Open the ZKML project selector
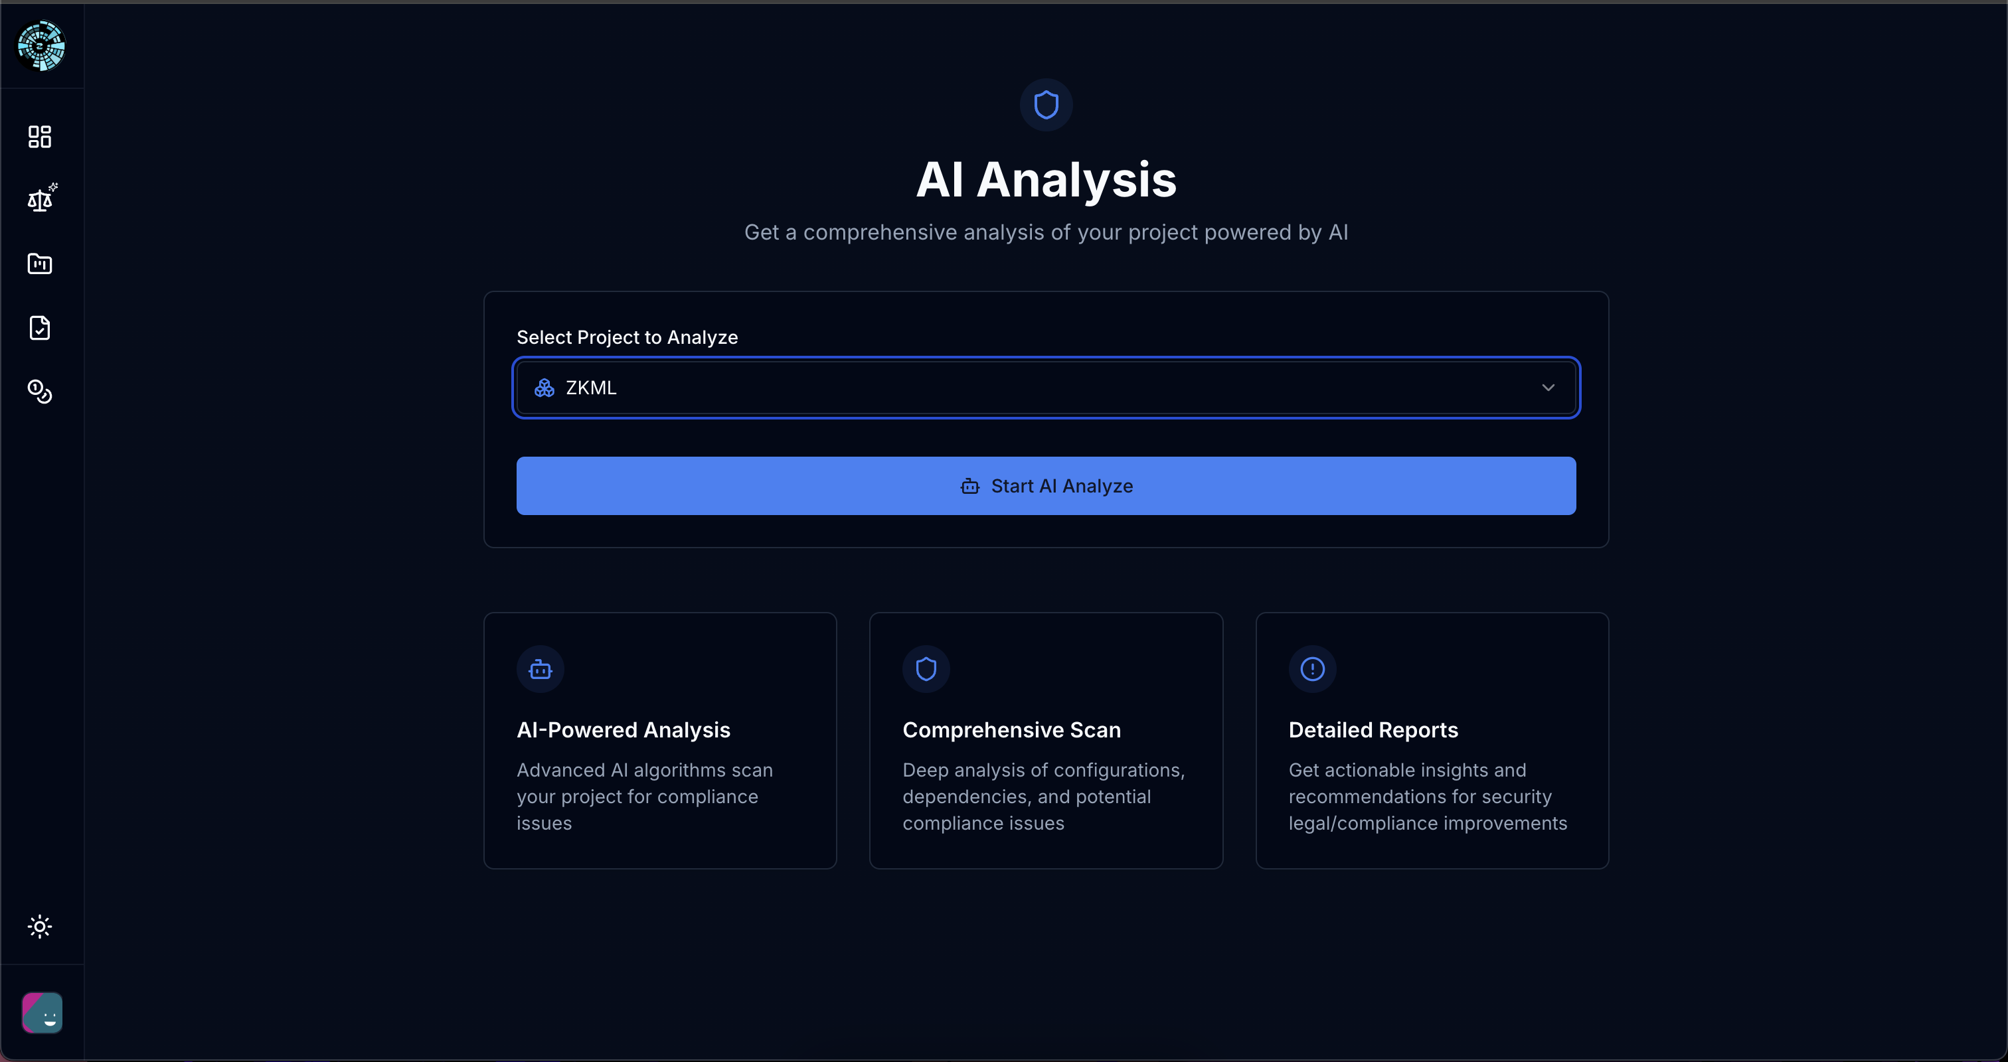The height and width of the screenshot is (1062, 2008). (1045, 387)
